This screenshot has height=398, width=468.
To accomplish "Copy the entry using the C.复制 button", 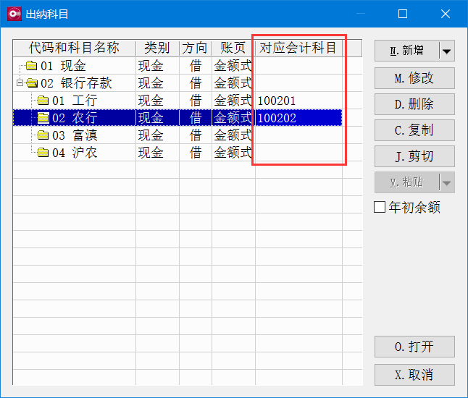I will 414,130.
